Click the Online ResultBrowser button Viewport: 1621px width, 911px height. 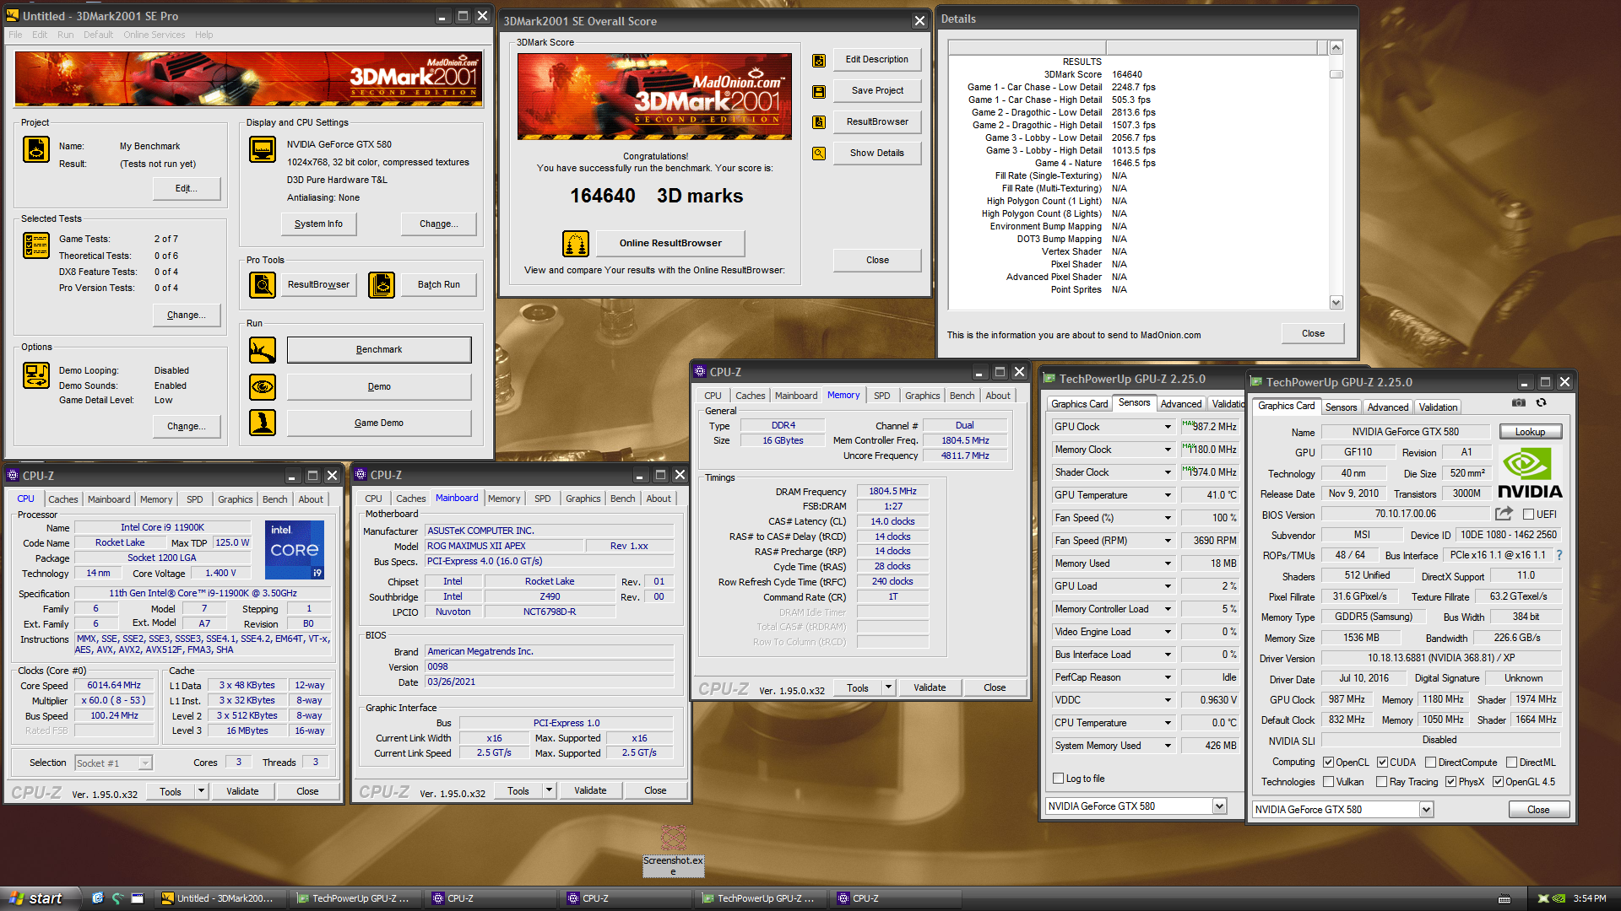[670, 244]
